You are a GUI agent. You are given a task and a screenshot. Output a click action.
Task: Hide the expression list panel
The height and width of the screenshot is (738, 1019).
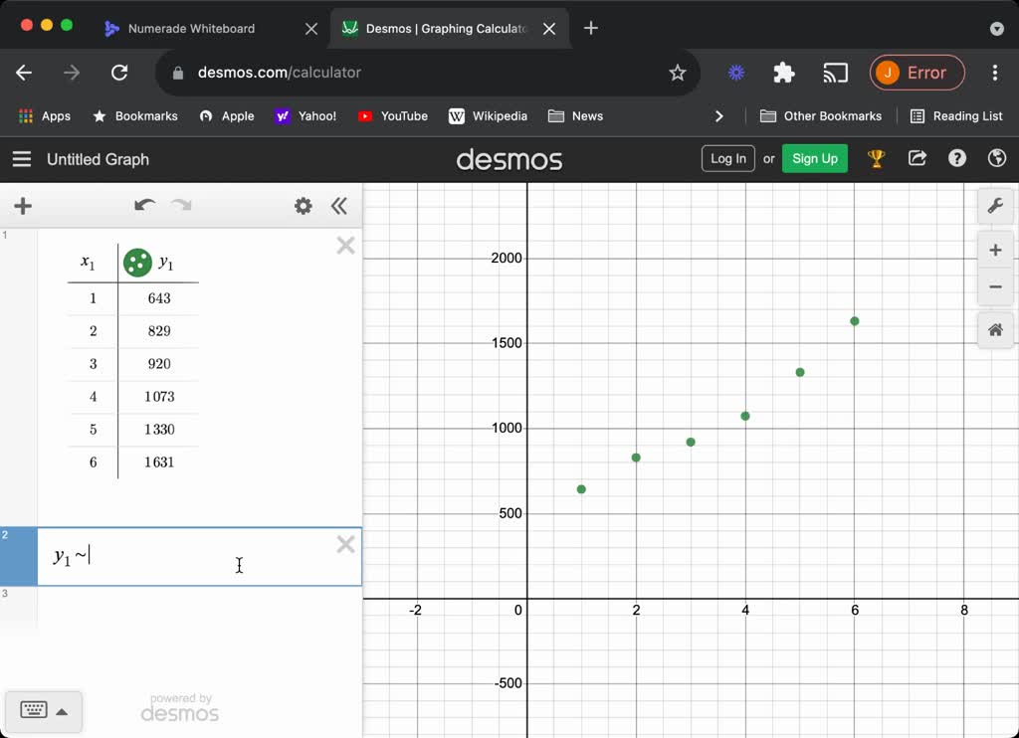click(x=339, y=206)
